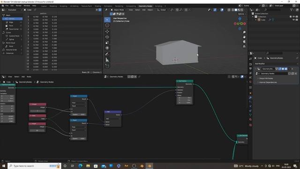Open Blender from the Windows taskbar

[x=150, y=166]
